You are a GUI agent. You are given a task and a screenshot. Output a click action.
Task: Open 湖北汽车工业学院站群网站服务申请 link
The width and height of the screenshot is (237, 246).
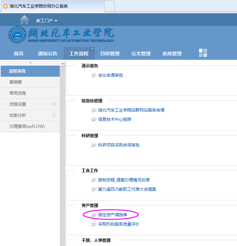131,110
